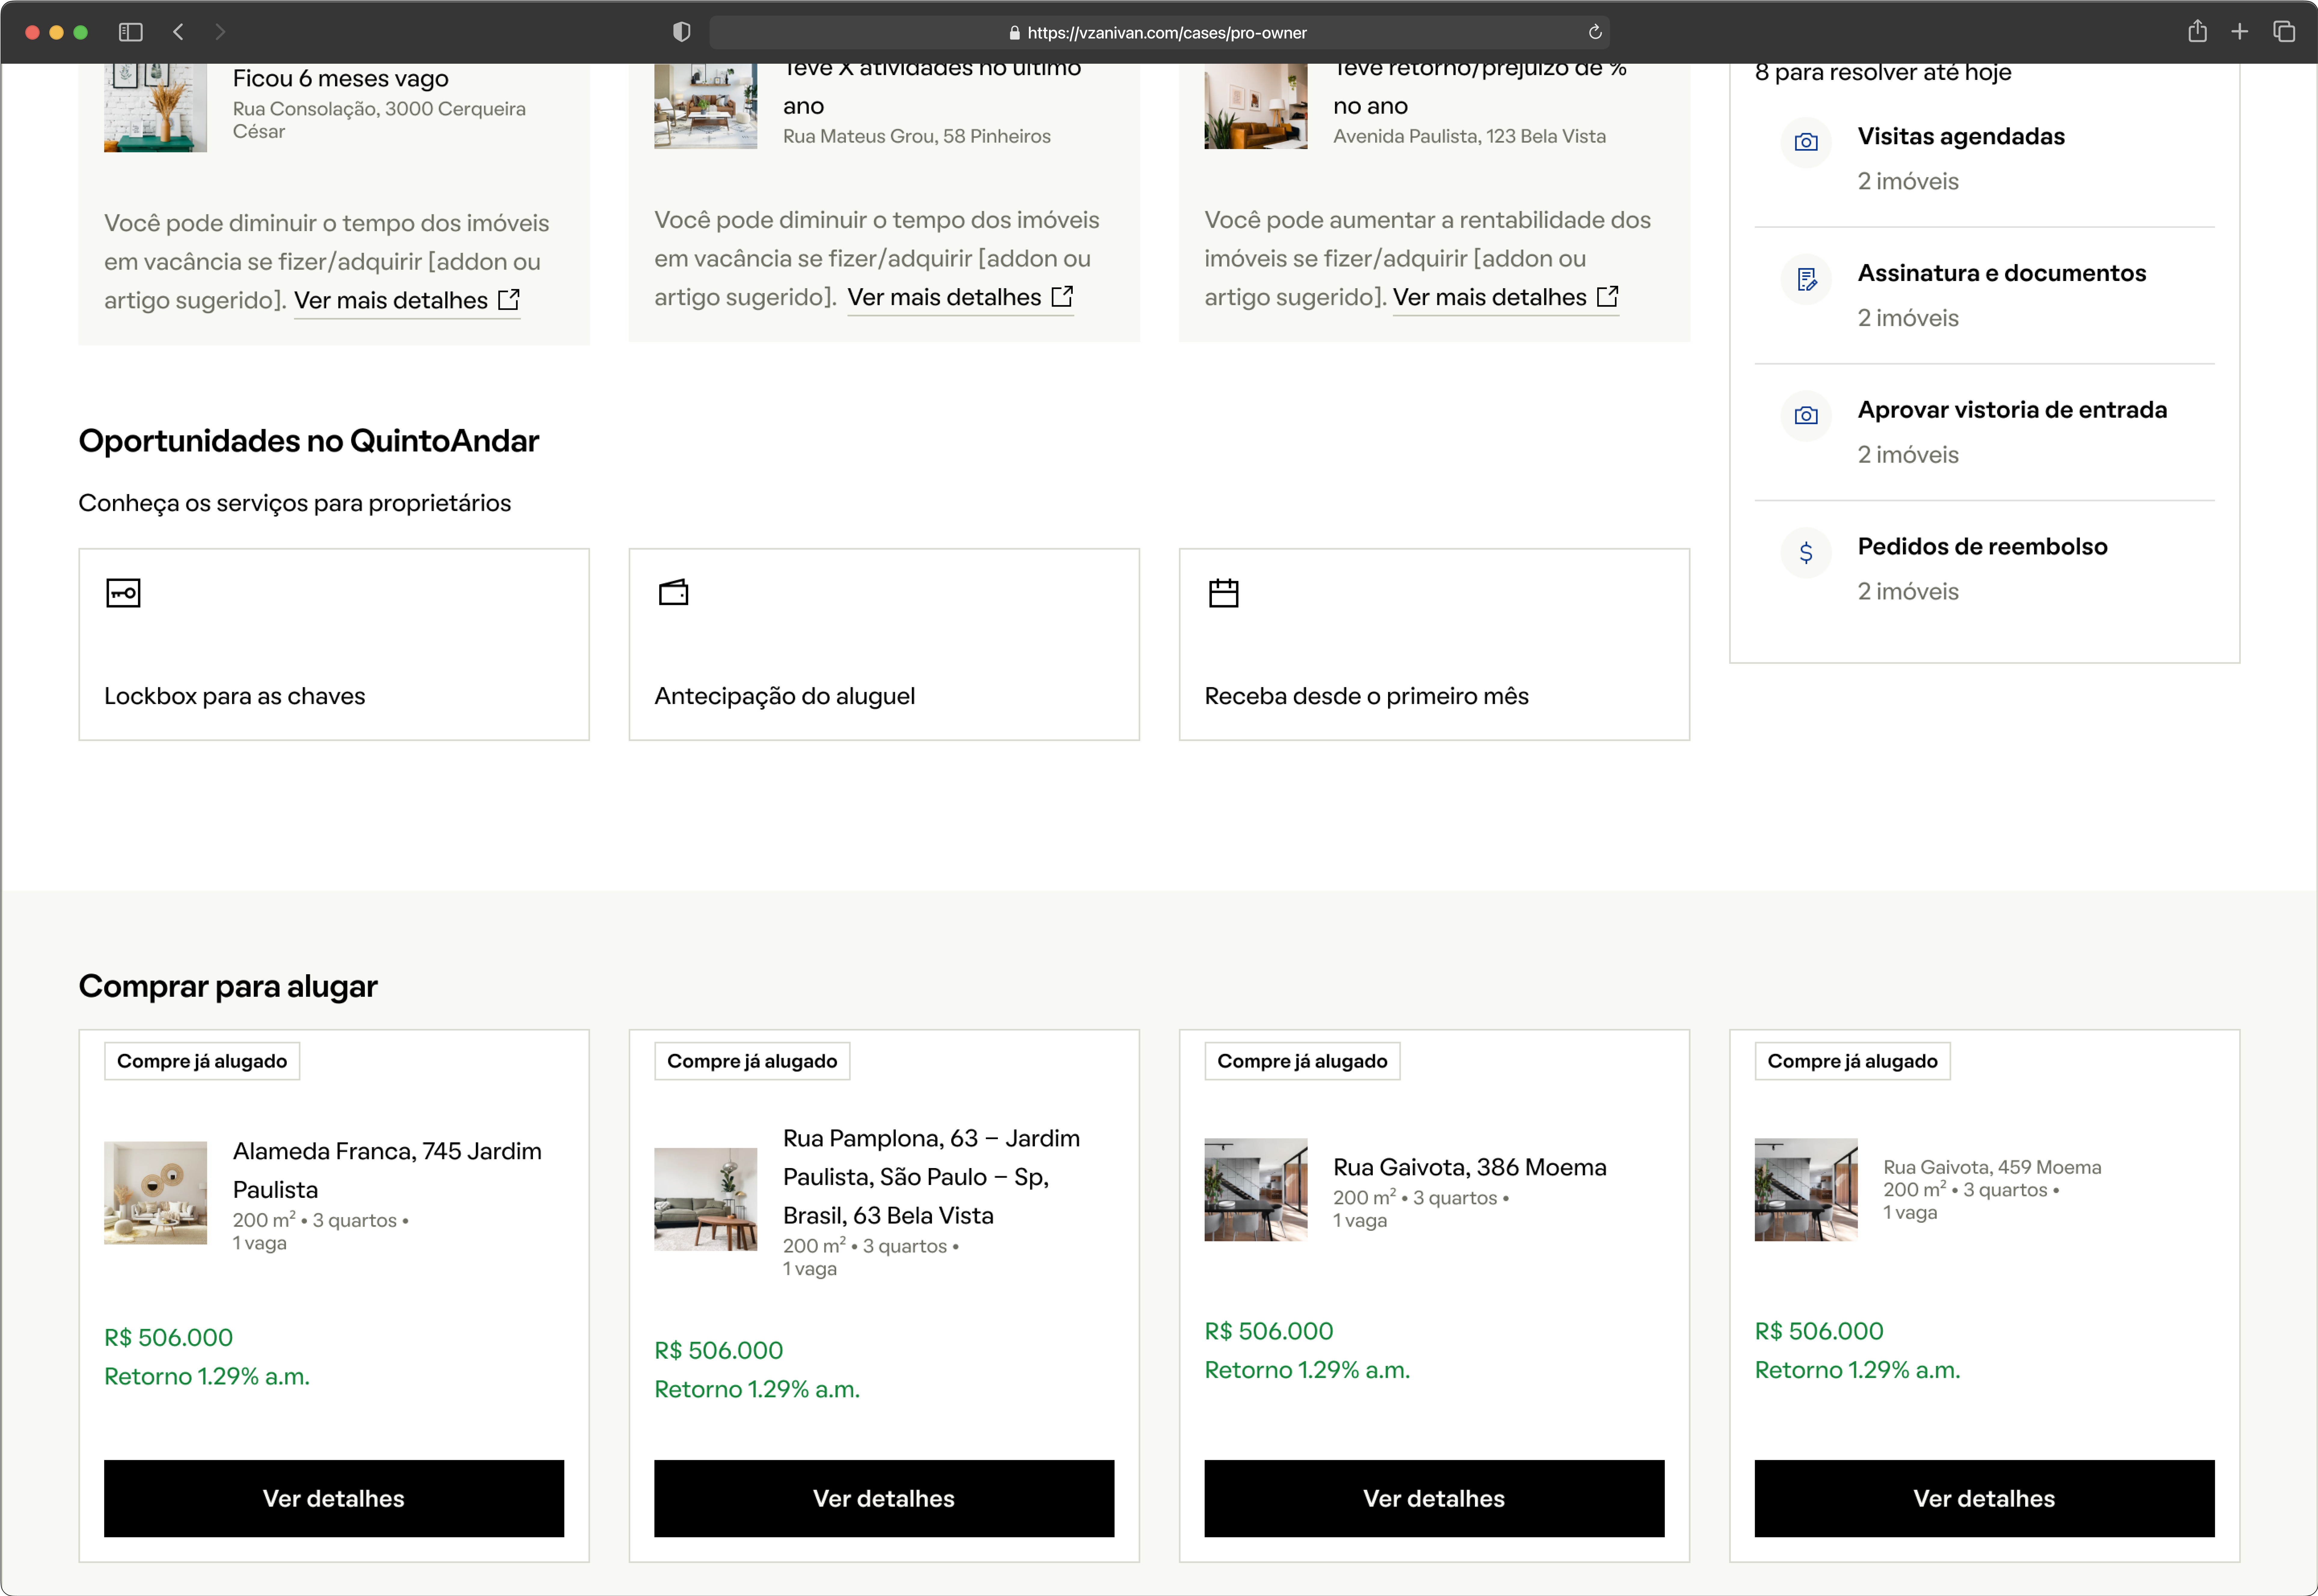Reload the page with the refresh icon

tap(1595, 32)
